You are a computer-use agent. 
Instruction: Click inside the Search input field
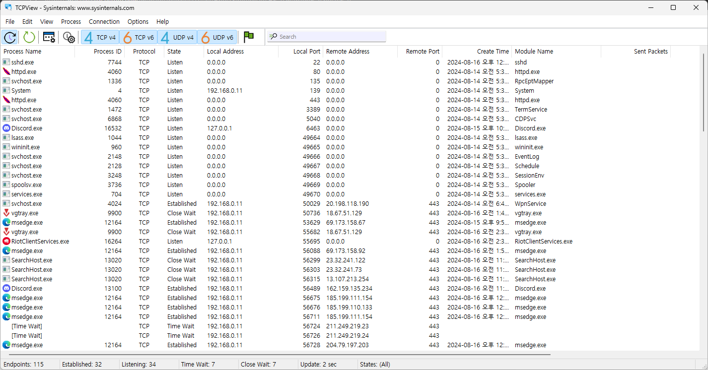327,37
